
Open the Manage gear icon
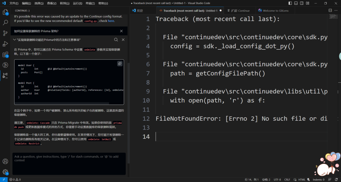point(5,172)
